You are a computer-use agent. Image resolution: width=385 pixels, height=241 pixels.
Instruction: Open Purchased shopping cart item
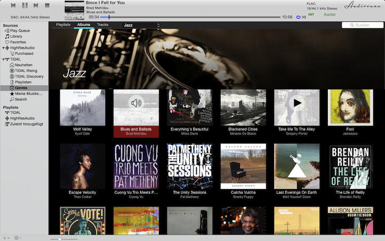click(21, 54)
